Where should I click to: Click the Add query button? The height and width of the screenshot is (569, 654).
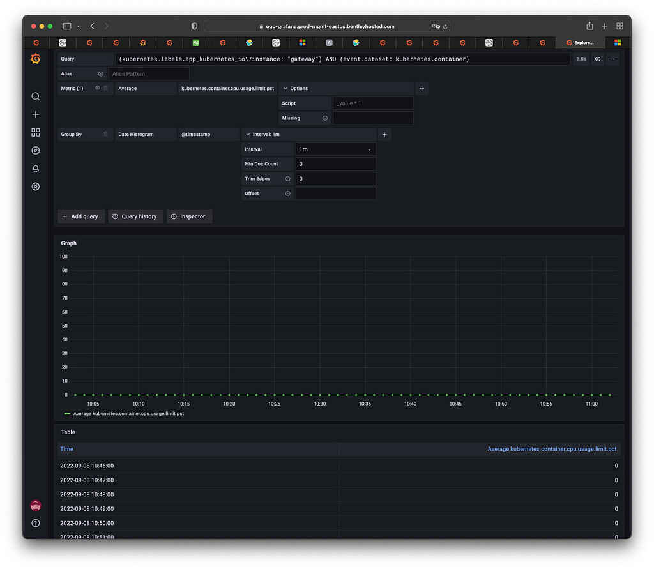tap(81, 216)
